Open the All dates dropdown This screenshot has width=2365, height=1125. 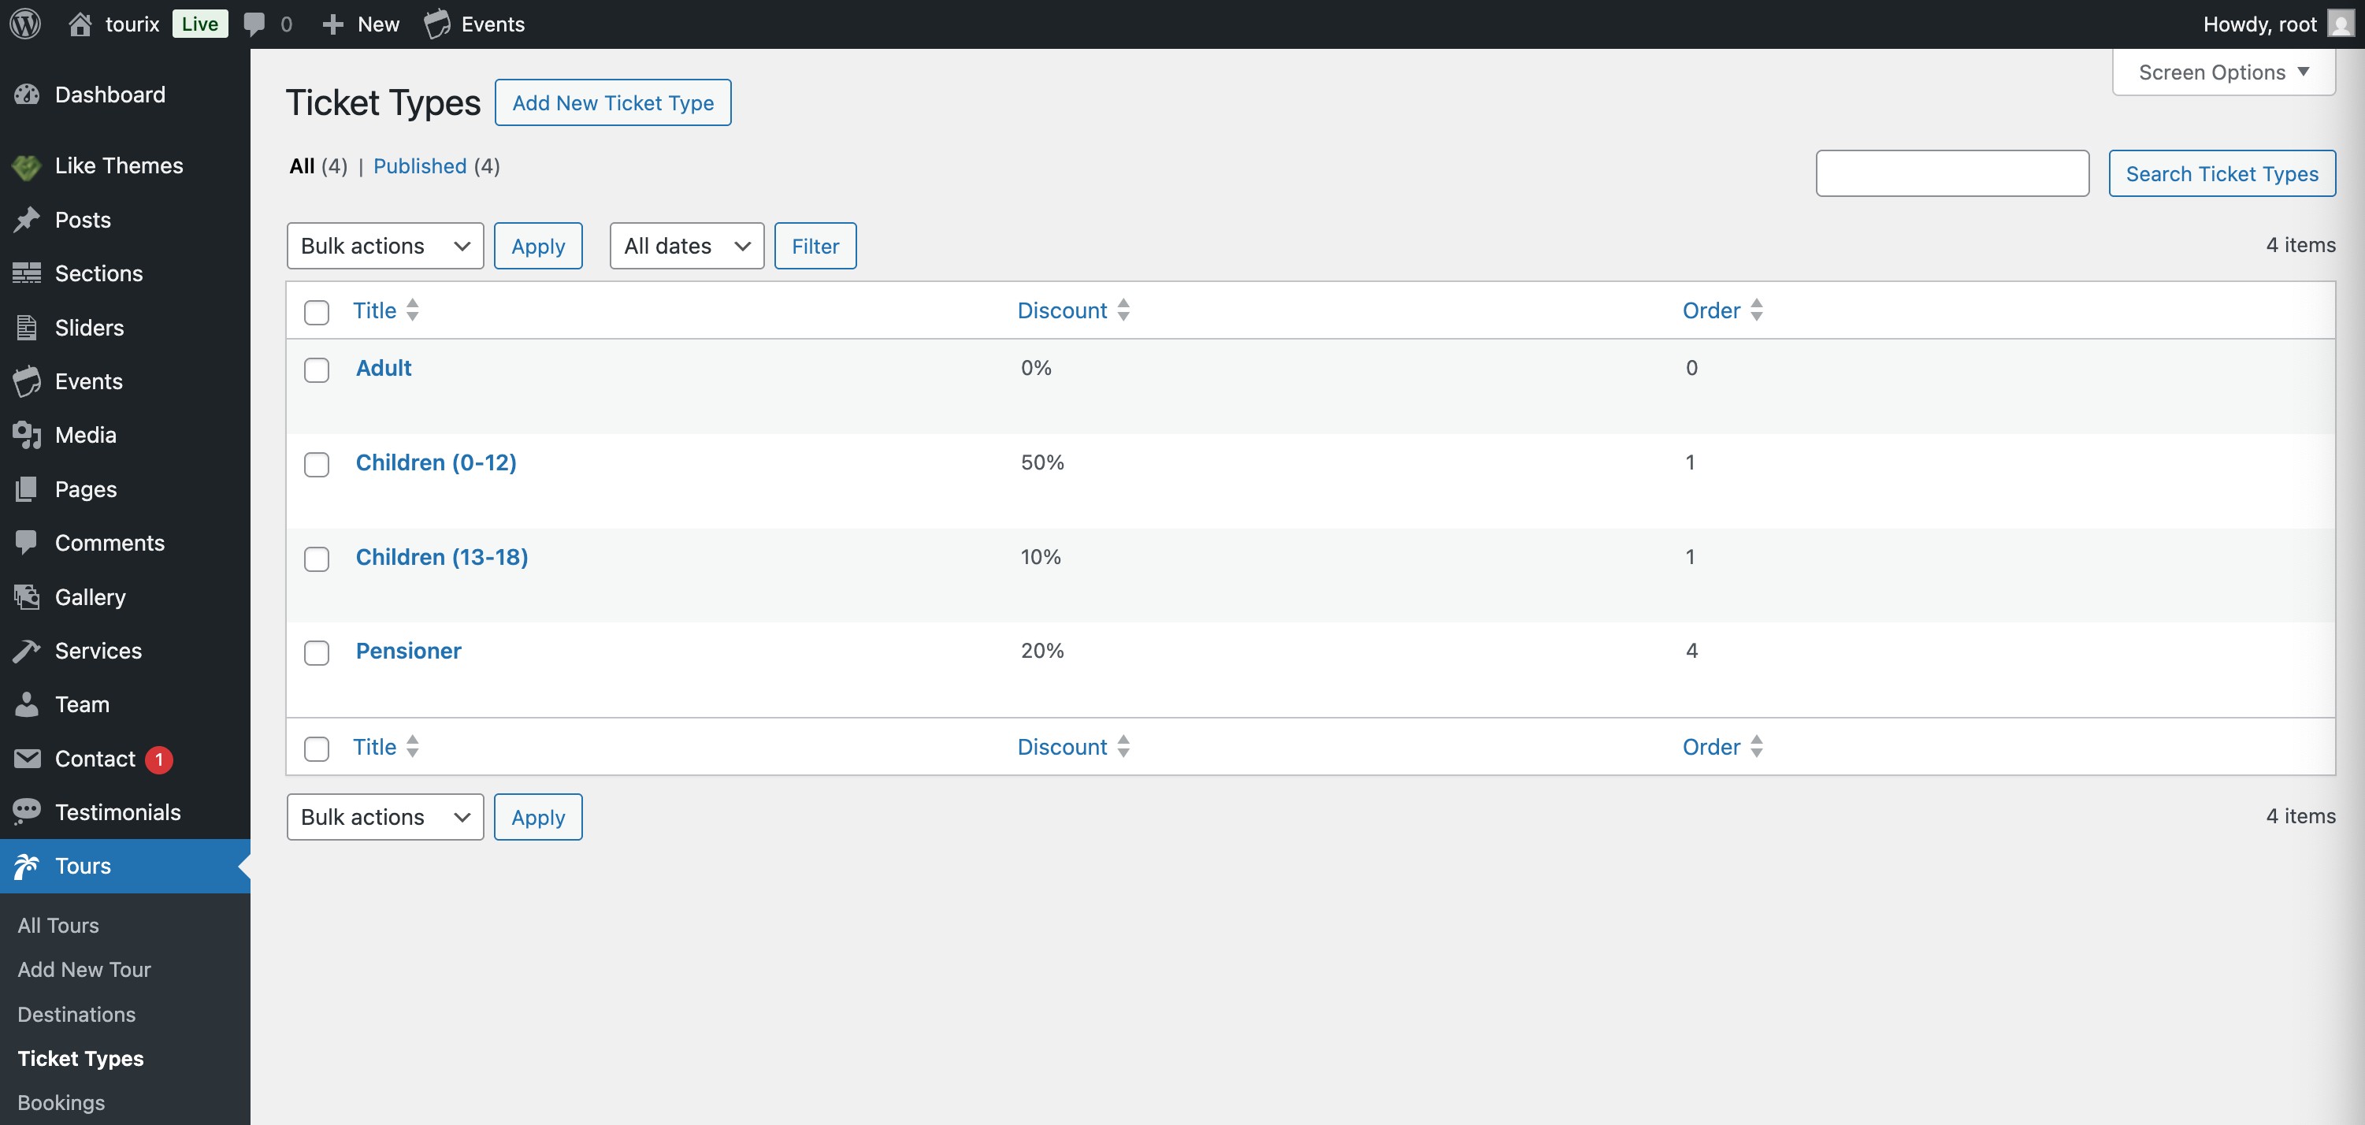pos(687,246)
